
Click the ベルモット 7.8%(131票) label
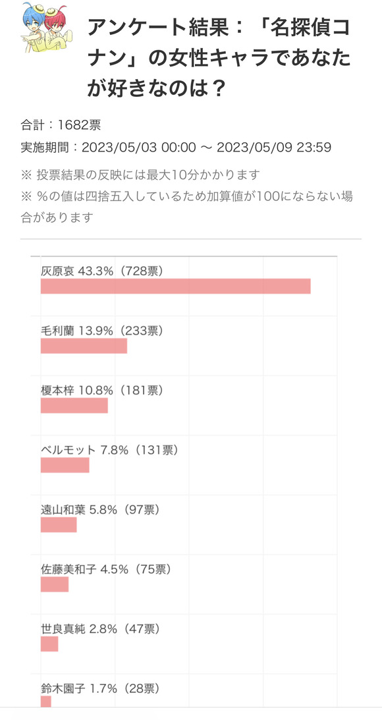pyautogui.click(x=109, y=451)
